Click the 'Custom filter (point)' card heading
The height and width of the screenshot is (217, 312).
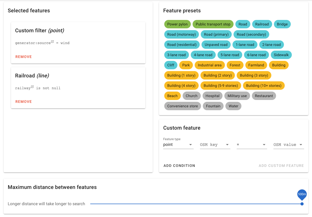40,31
